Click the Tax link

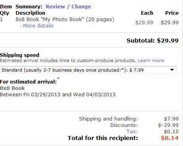tap(132, 132)
